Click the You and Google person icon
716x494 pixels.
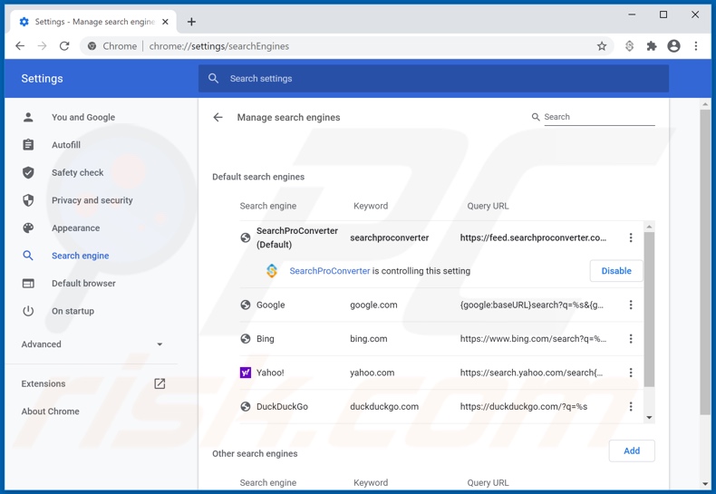pos(28,117)
